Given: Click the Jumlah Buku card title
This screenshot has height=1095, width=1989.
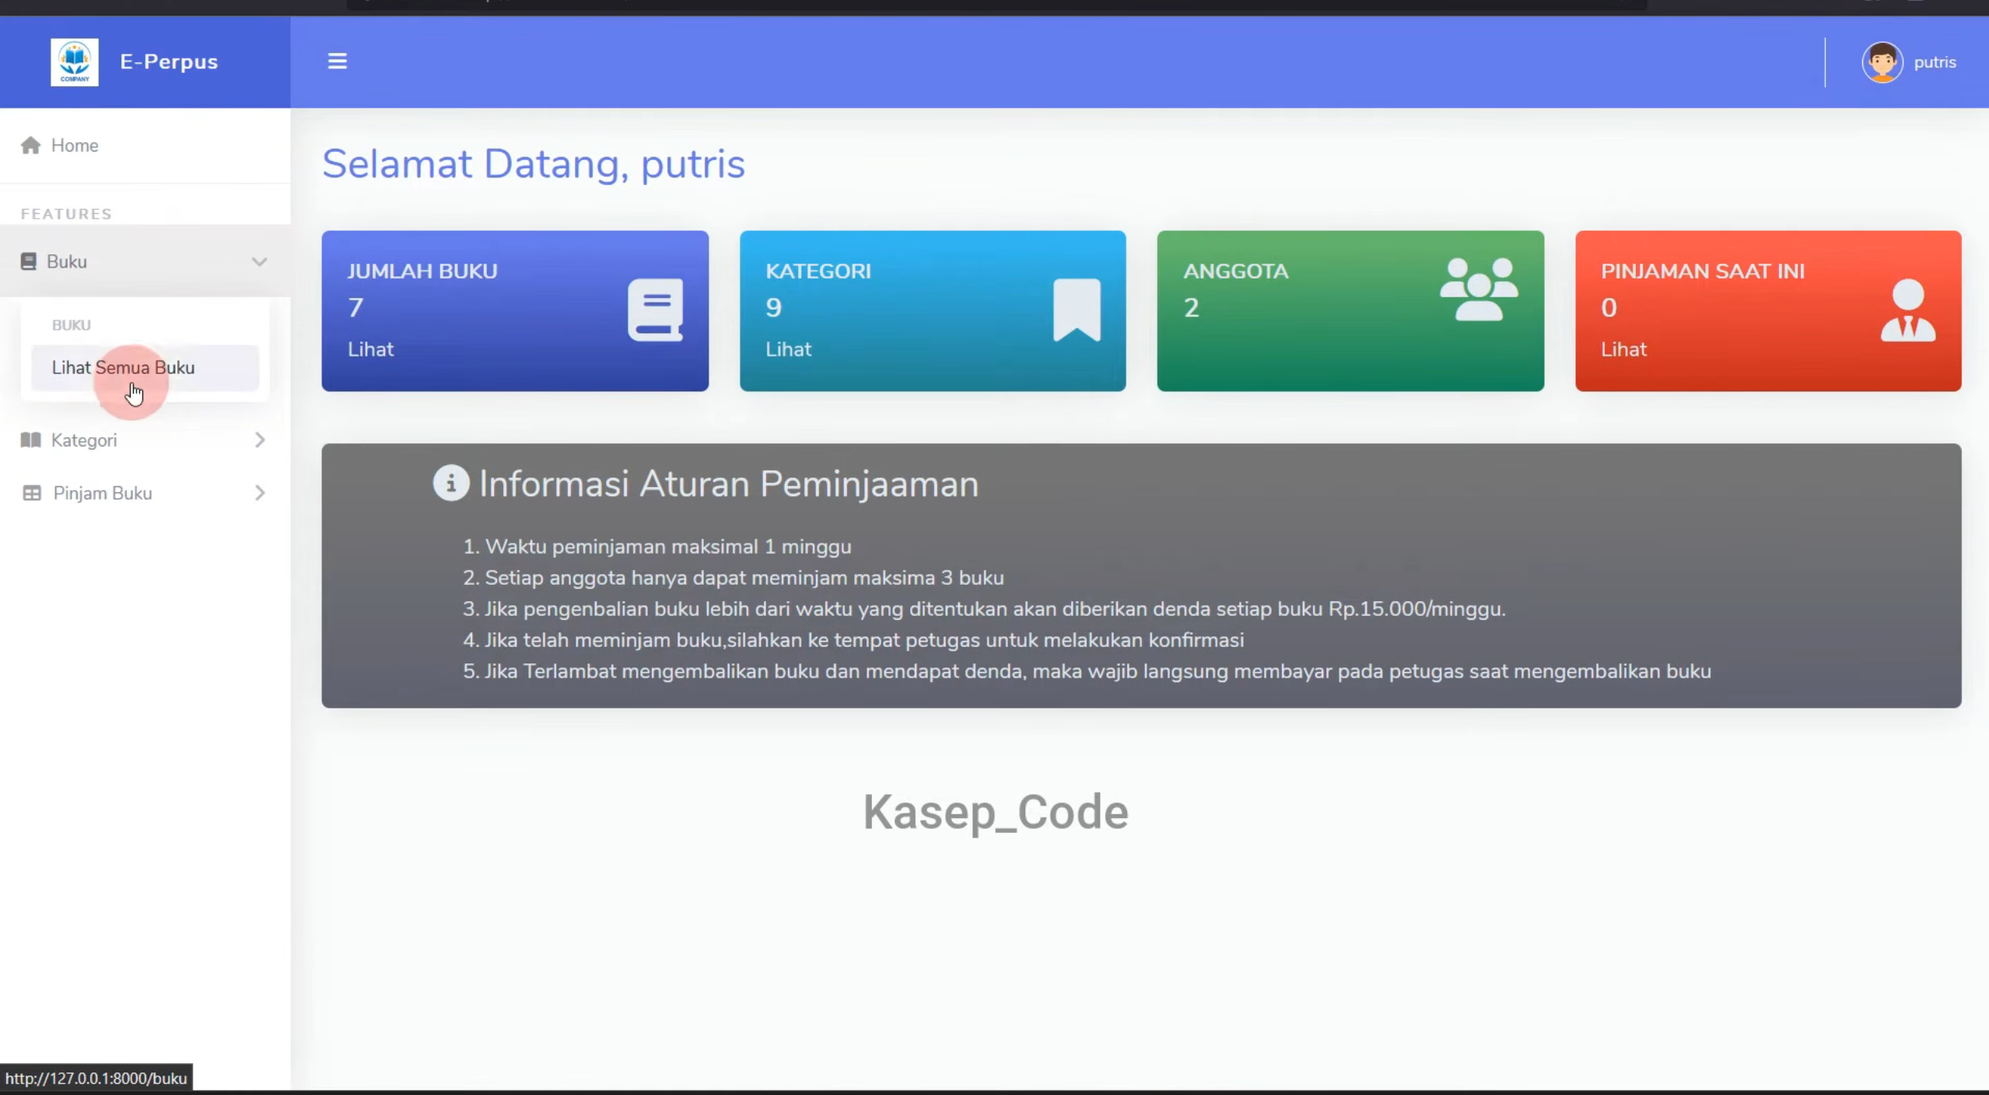Looking at the screenshot, I should click(x=422, y=271).
